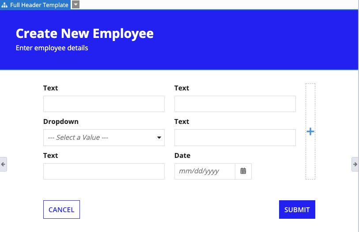This screenshot has height=232, width=359.
Task: Focus the top Text field in right column
Action: (x=235, y=104)
